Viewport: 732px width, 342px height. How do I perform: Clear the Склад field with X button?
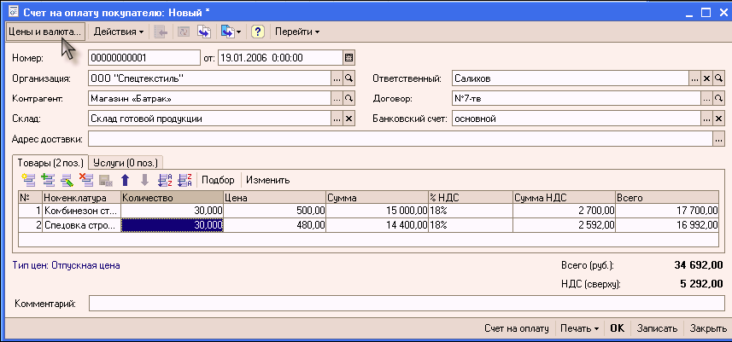click(x=348, y=119)
